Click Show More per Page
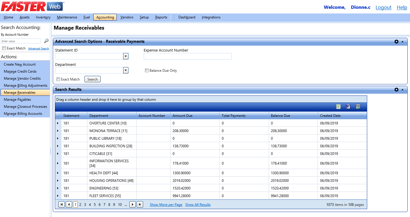The width and height of the screenshot is (410, 217). [x=166, y=205]
